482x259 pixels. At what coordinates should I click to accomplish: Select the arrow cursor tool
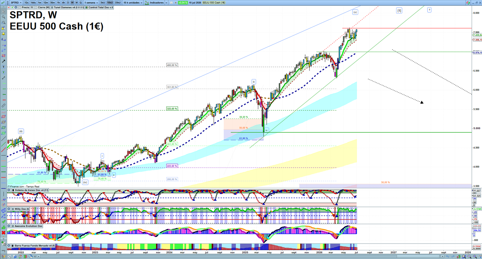(x=3, y=12)
